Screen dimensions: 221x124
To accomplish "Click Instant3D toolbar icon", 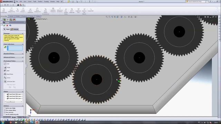I will coord(91,10).
